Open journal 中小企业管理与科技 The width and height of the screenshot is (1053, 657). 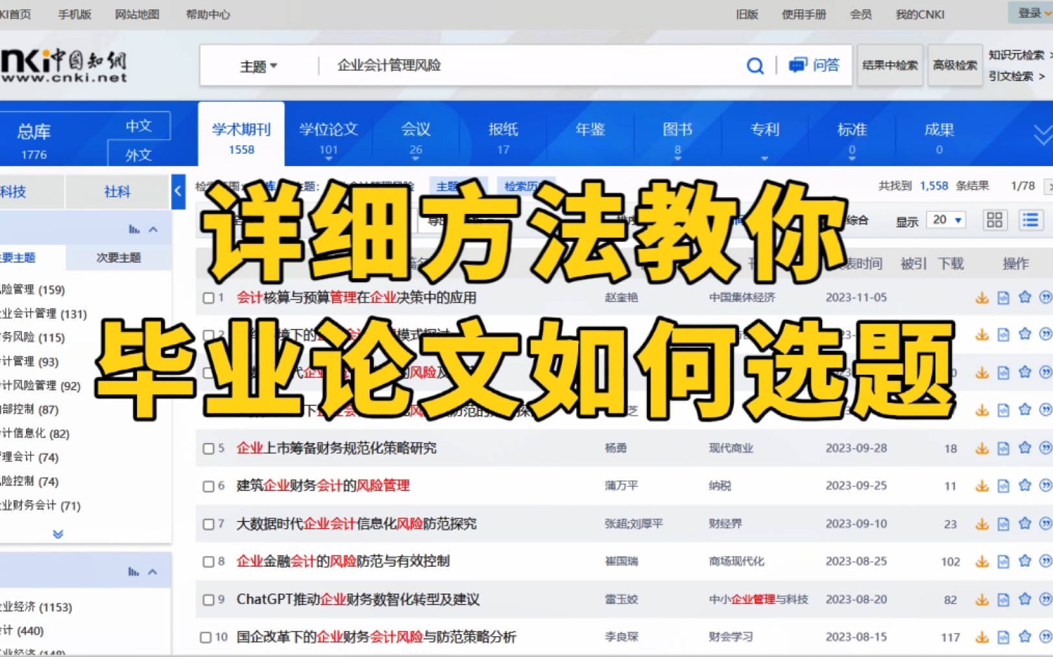[x=758, y=599]
